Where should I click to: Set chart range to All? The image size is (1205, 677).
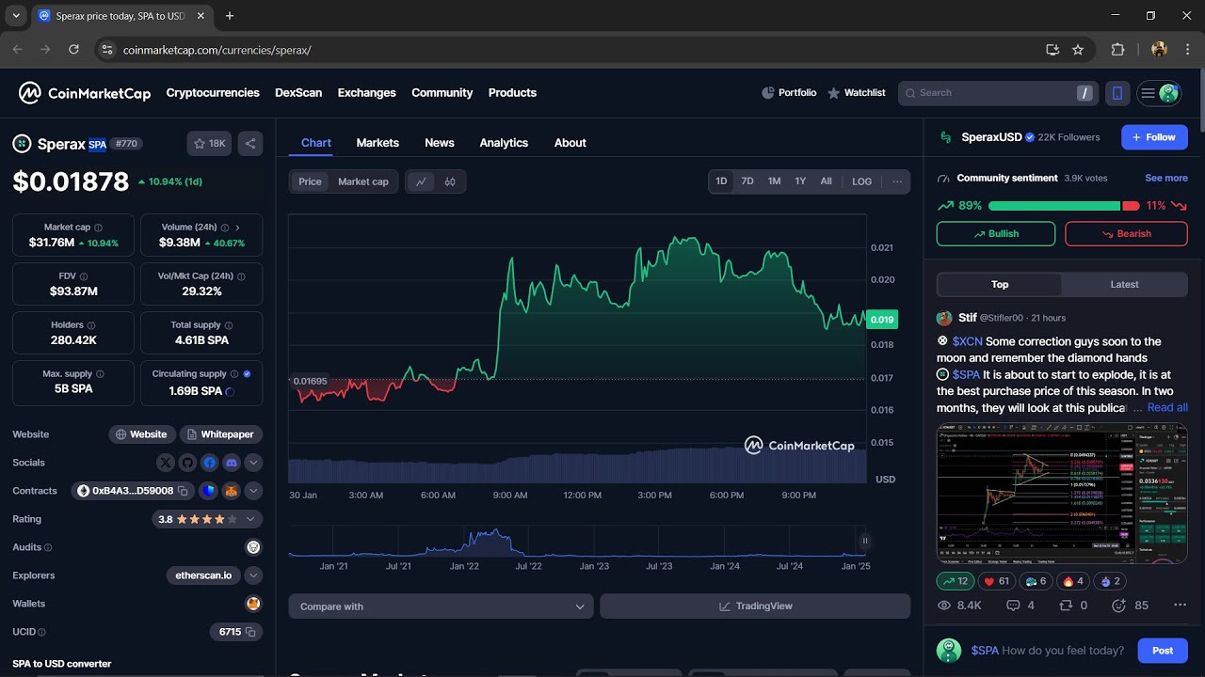[x=826, y=181]
